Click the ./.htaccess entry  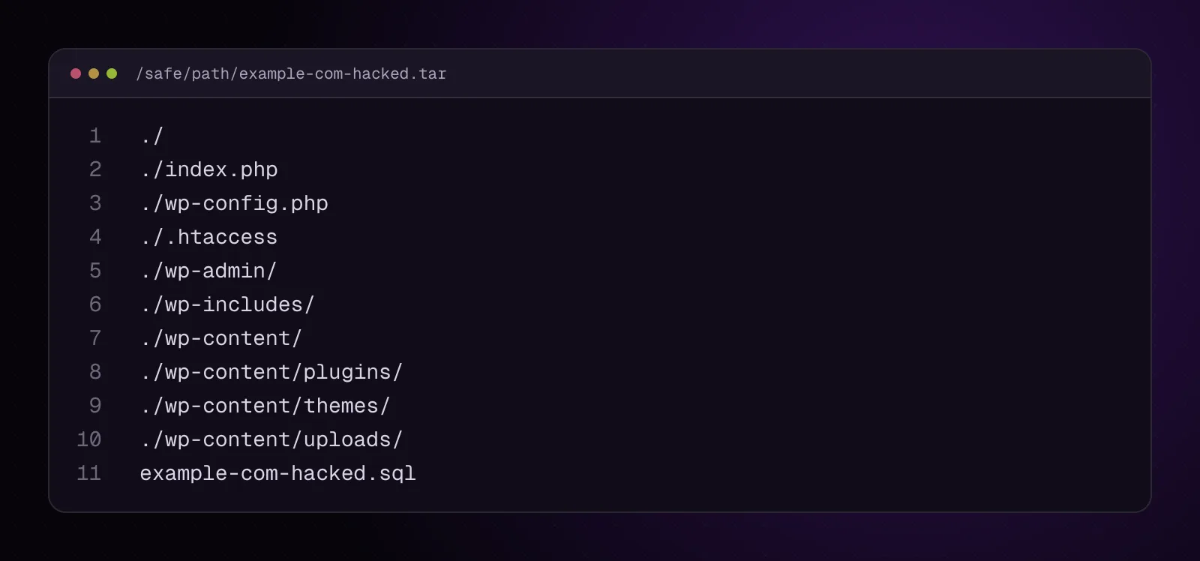coord(209,237)
